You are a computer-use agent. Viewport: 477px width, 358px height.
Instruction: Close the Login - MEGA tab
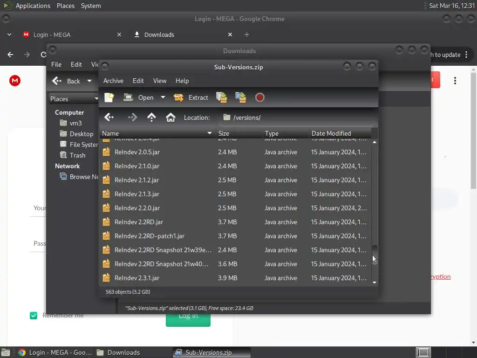coord(119,34)
